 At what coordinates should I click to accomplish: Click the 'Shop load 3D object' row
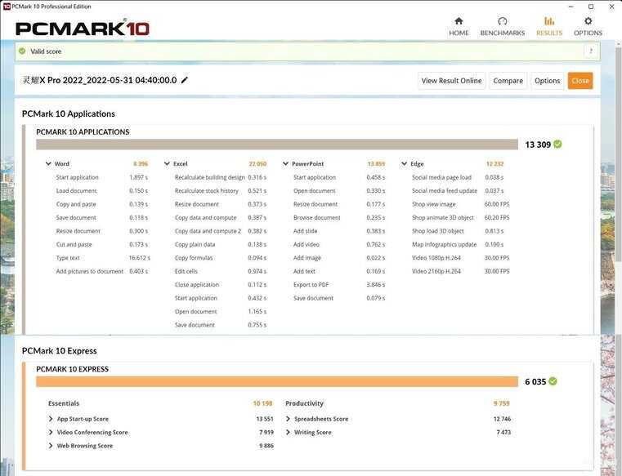[458, 231]
